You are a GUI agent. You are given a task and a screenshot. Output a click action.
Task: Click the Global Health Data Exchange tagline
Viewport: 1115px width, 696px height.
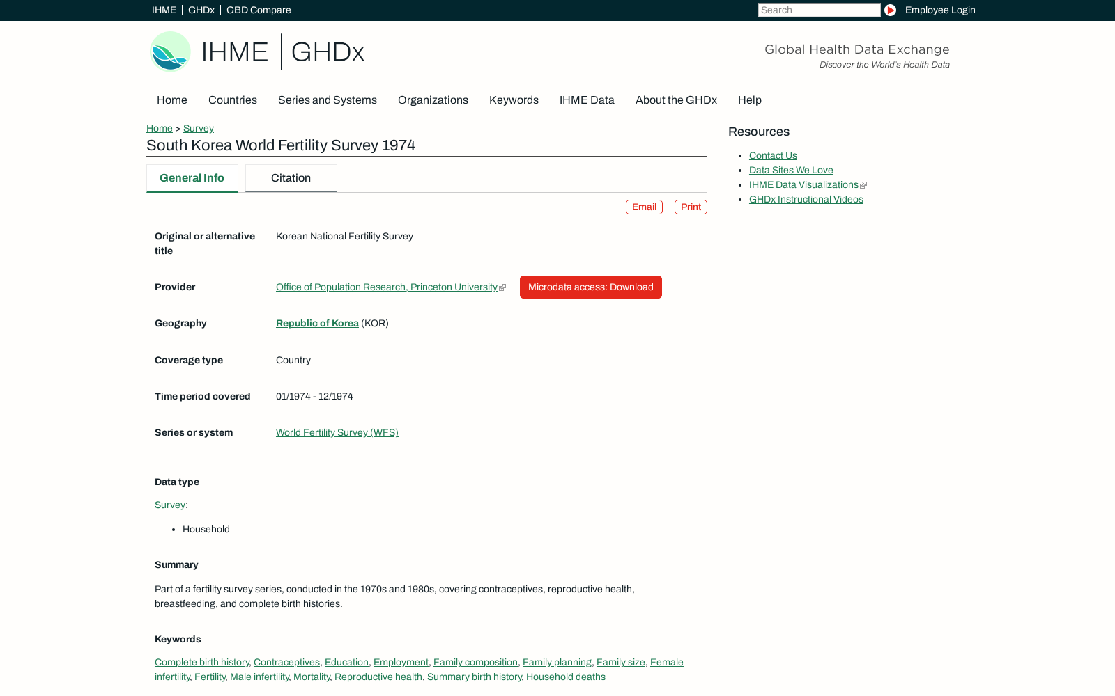pos(857,49)
